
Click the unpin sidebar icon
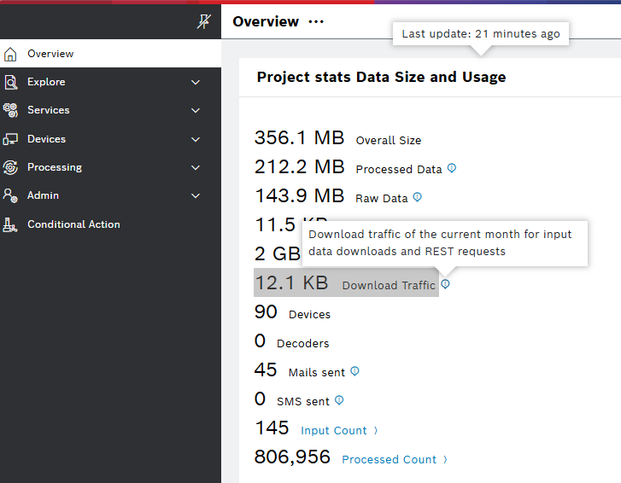point(203,22)
